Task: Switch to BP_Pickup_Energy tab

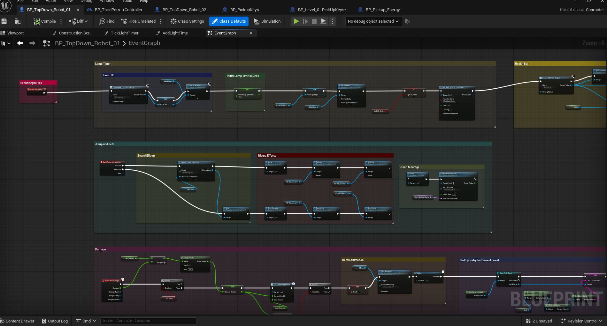Action: coord(379,10)
